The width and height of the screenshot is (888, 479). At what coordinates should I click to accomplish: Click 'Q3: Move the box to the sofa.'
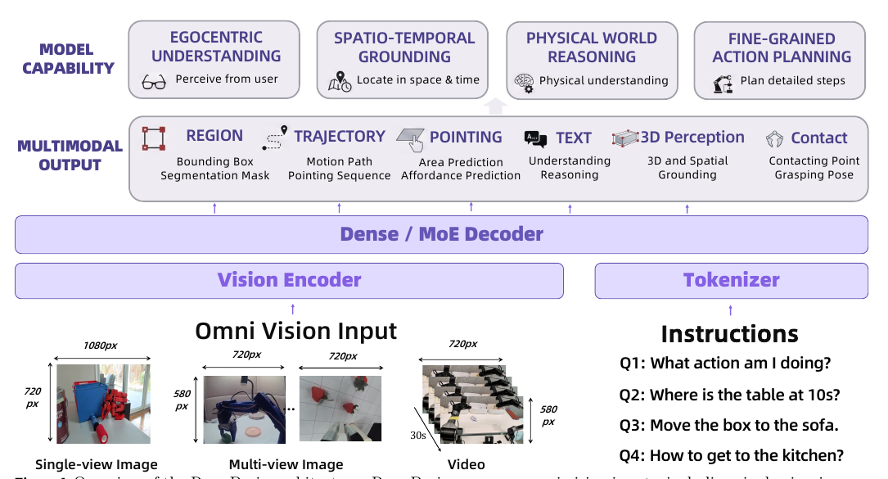728,425
